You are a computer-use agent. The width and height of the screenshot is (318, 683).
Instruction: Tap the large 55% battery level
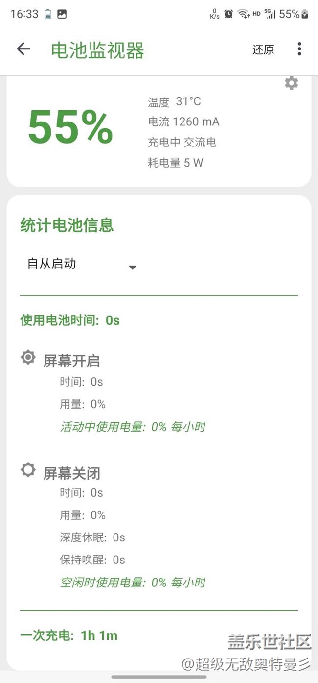[x=70, y=127]
